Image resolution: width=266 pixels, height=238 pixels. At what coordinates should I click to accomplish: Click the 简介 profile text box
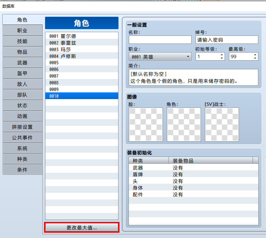click(193, 77)
